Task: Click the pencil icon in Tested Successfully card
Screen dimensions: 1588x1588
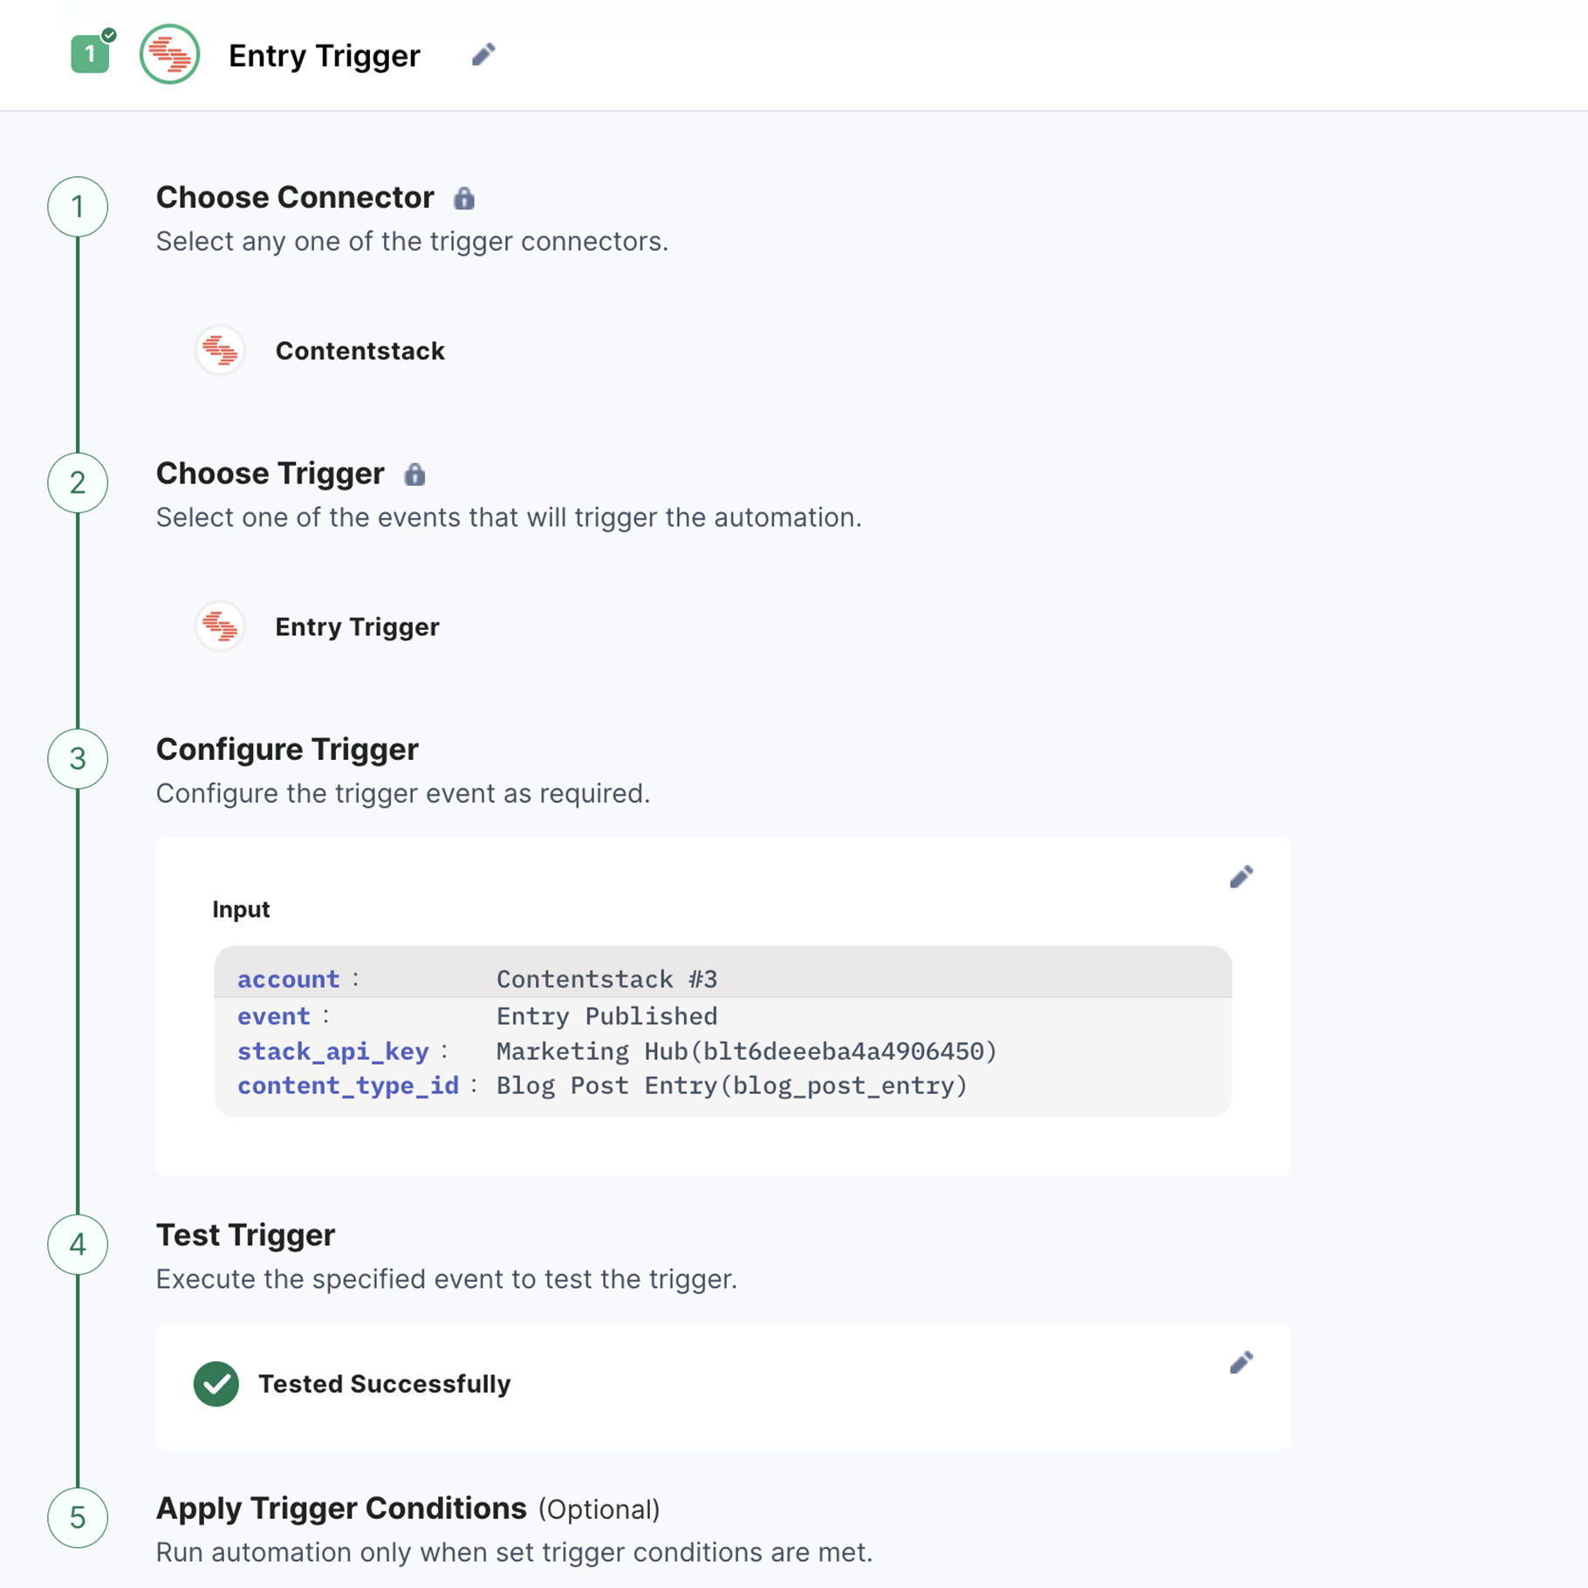Action: (1241, 1362)
